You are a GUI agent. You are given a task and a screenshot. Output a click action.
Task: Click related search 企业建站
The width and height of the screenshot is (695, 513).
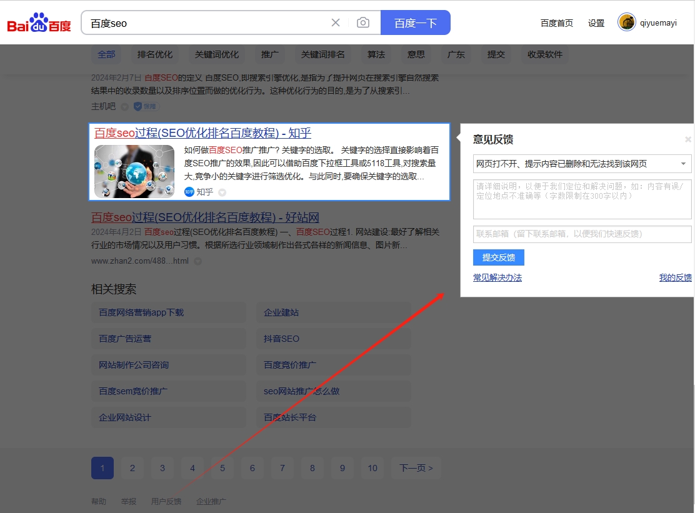pos(334,313)
